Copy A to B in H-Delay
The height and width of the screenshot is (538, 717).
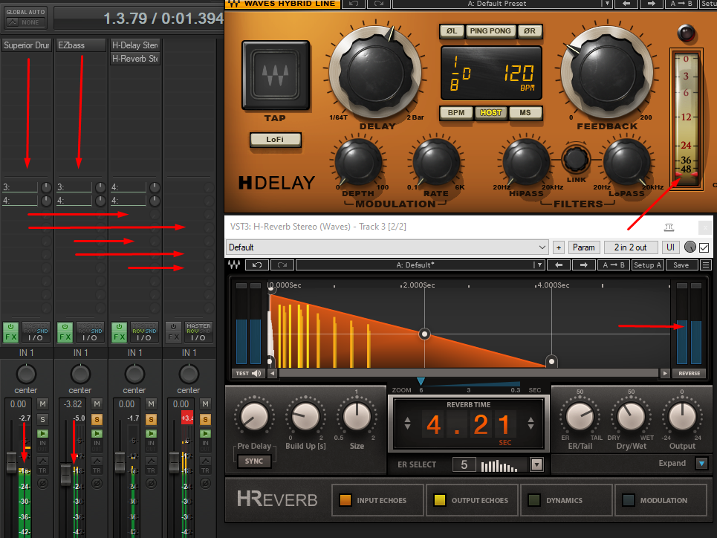click(681, 4)
